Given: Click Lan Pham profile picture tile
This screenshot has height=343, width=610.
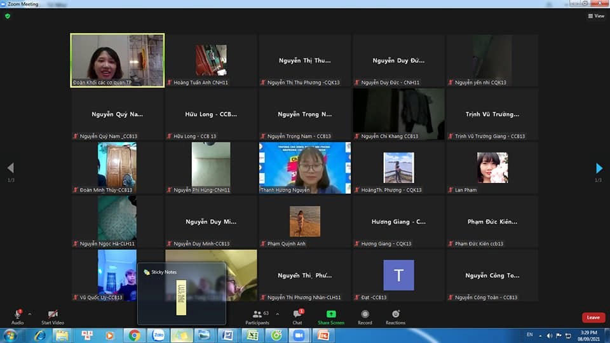Looking at the screenshot, I should click(x=492, y=168).
